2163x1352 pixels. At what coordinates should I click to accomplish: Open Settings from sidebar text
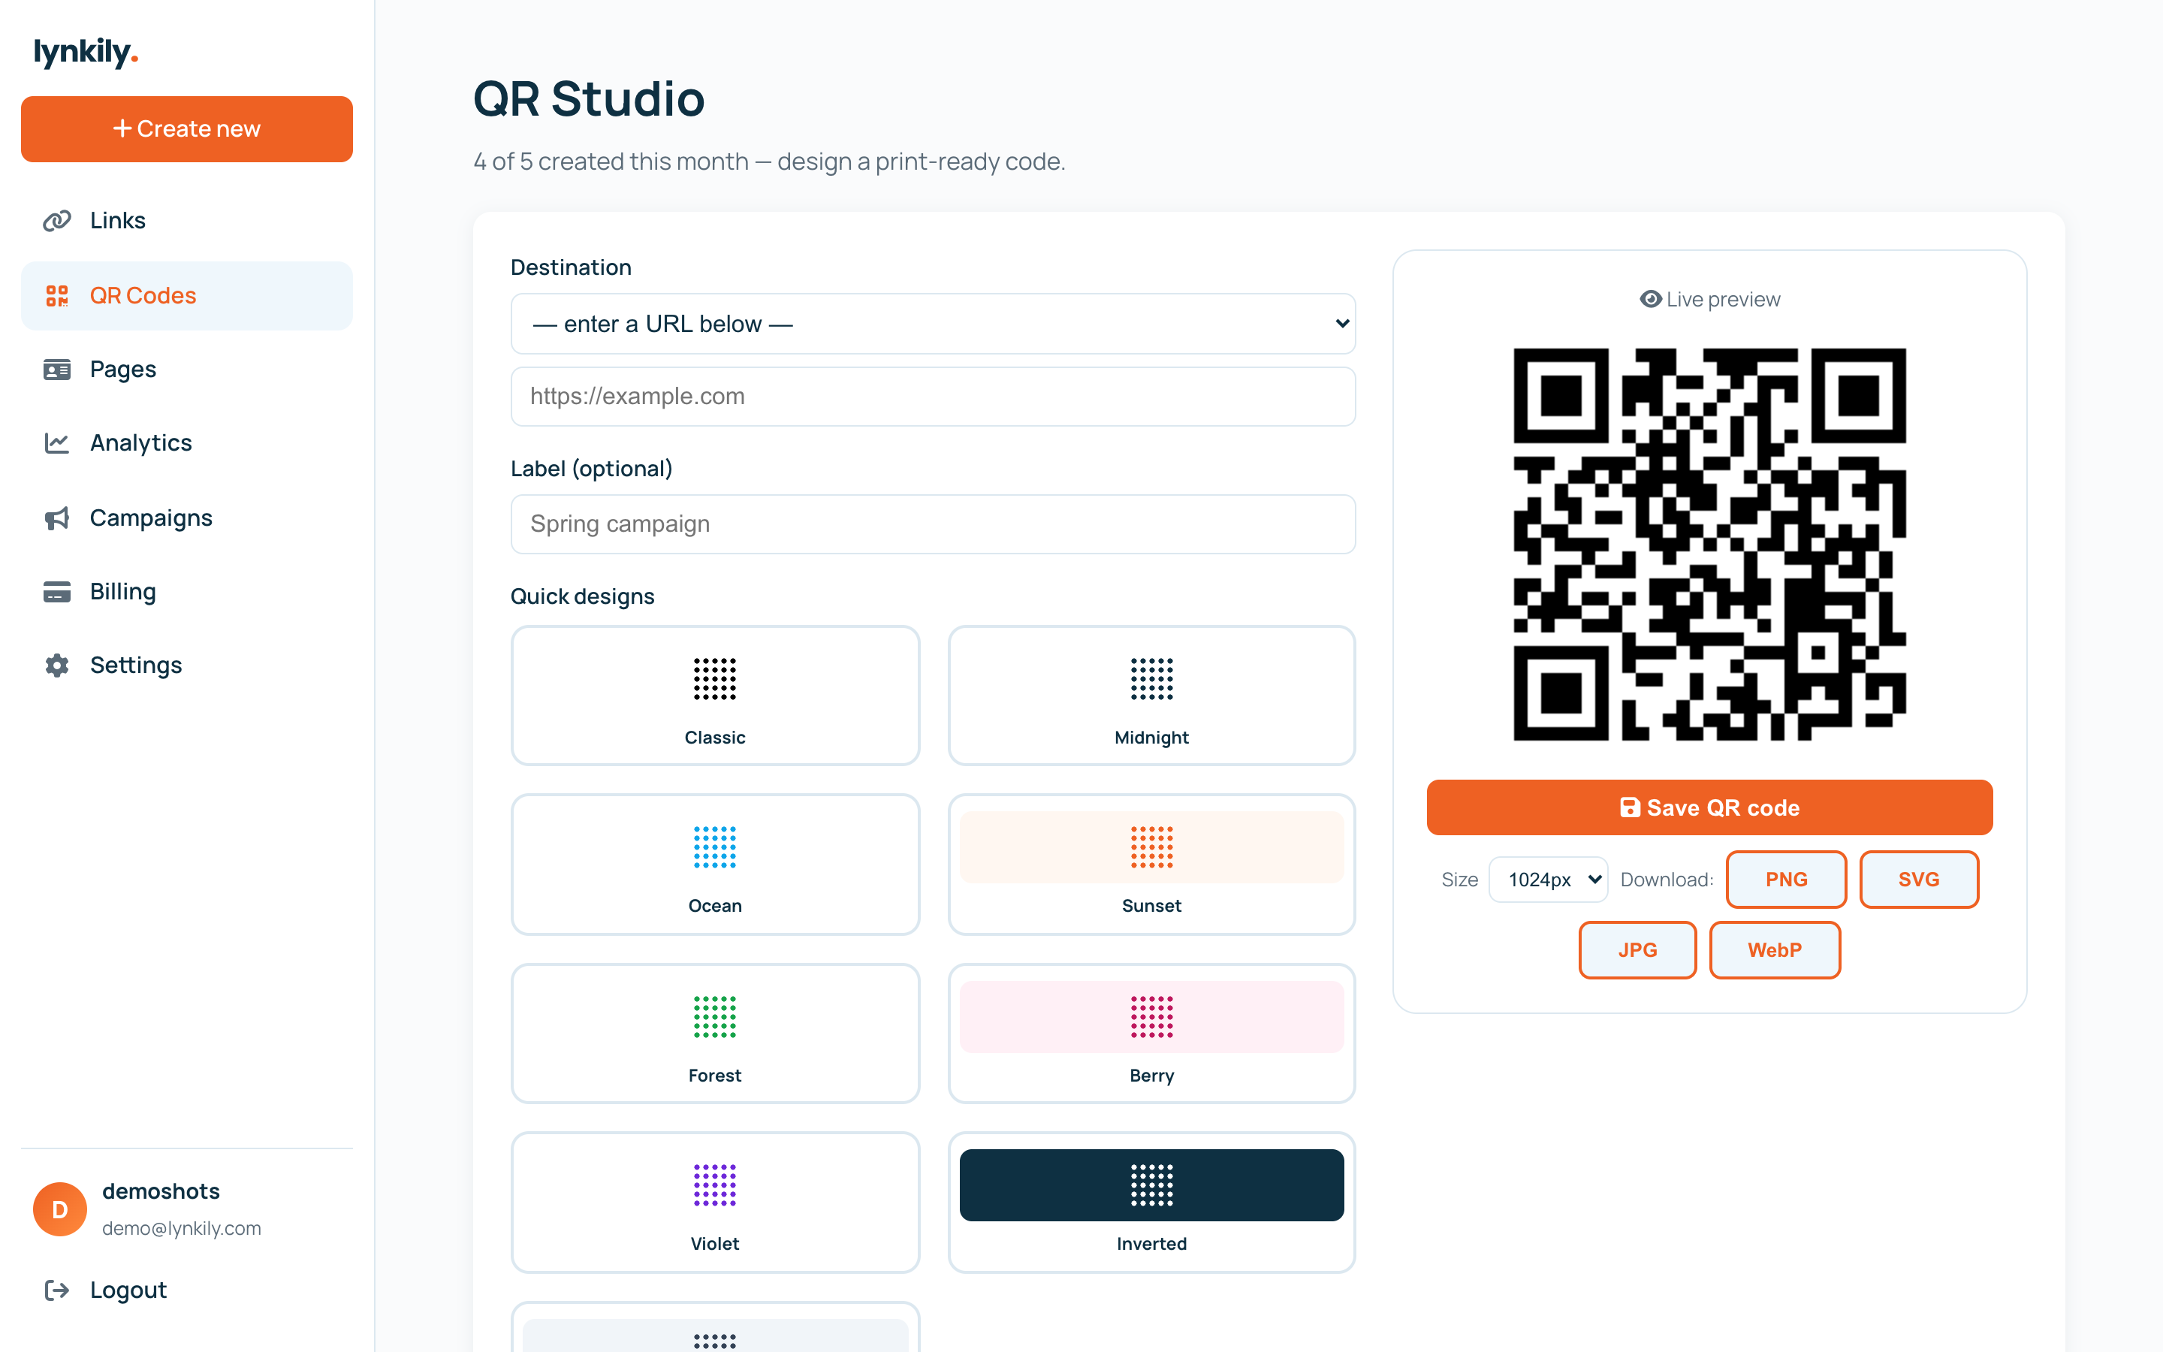136,665
